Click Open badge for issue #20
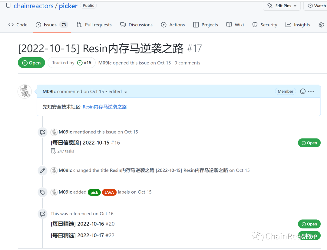This screenshot has width=327, height=250. (309, 224)
